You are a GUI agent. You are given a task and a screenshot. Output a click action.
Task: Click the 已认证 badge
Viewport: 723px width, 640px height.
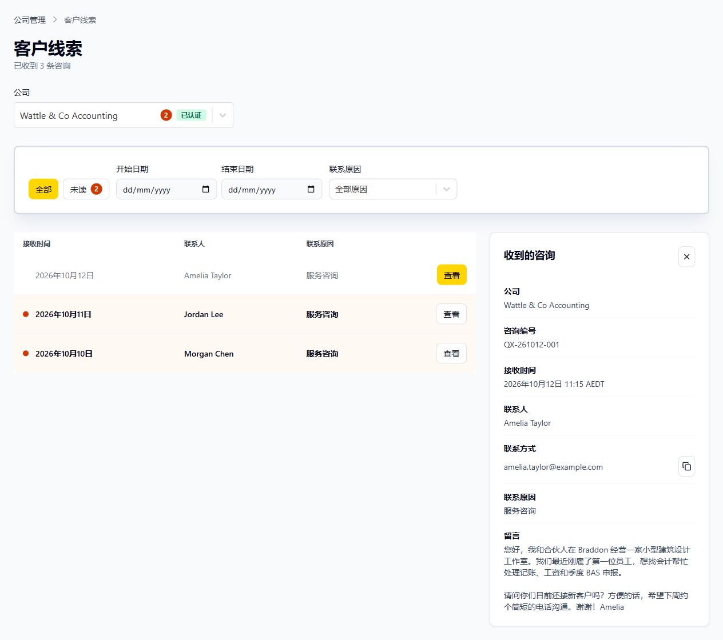(191, 115)
